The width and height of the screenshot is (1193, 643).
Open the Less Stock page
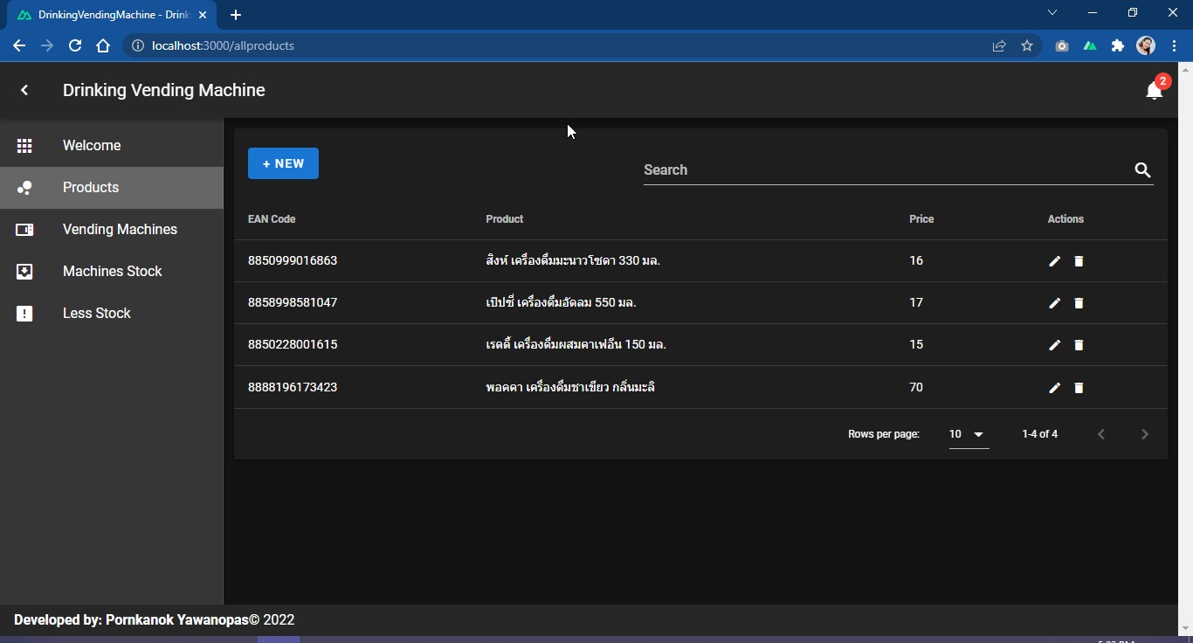(x=112, y=314)
